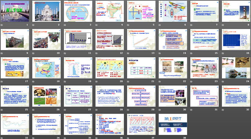251x139 pixels.
Task: Select slide 5 thumbnail with cross arrows map
Action: [x=141, y=11]
